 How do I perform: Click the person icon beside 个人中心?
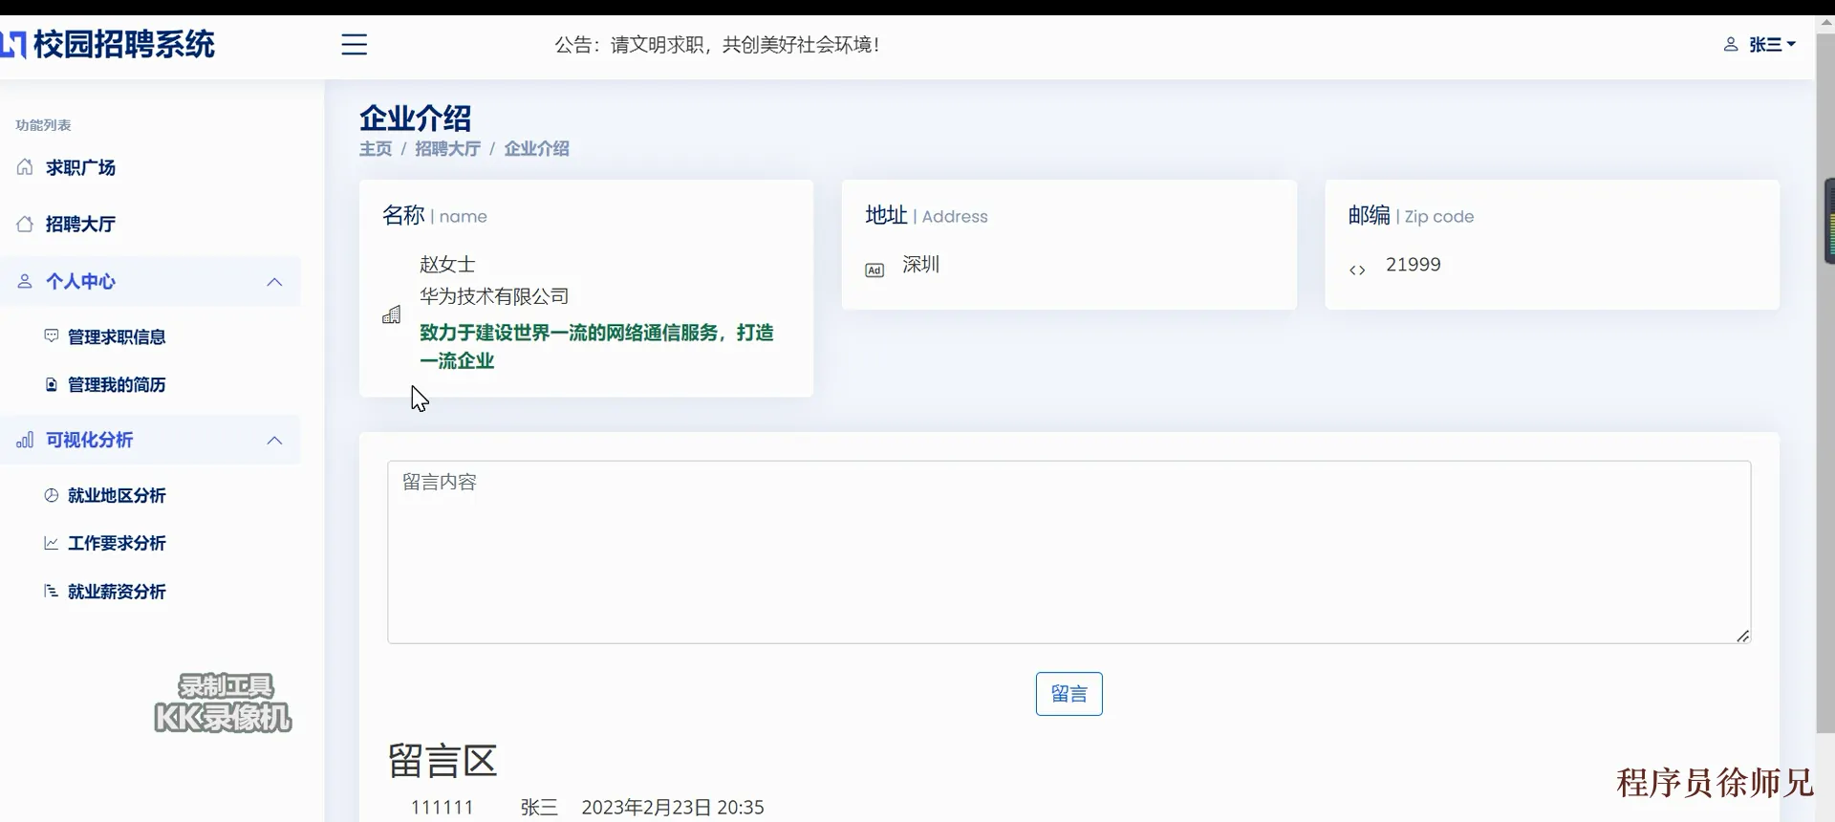pos(25,281)
